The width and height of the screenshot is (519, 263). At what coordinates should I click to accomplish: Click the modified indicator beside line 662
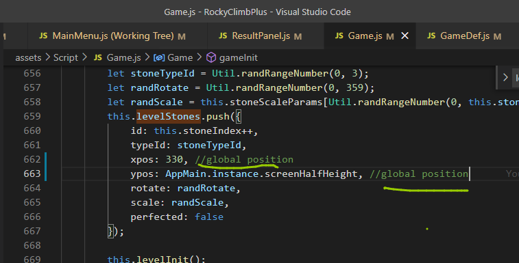[x=46, y=159]
